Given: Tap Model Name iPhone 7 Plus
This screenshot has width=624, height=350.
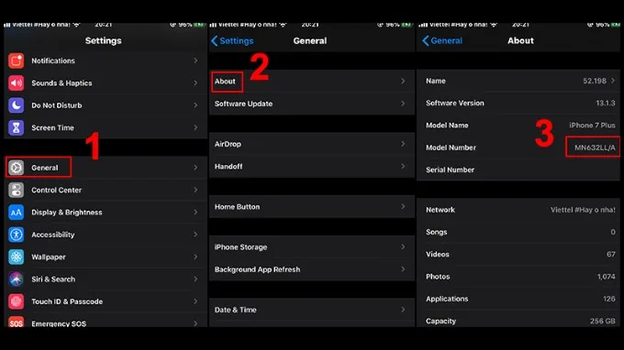Looking at the screenshot, I should (x=592, y=126).
